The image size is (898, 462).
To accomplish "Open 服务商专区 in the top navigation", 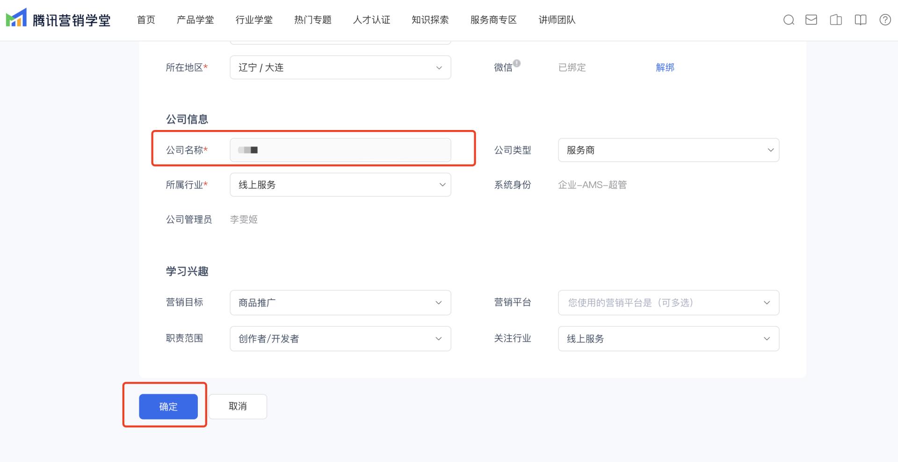I will point(493,20).
